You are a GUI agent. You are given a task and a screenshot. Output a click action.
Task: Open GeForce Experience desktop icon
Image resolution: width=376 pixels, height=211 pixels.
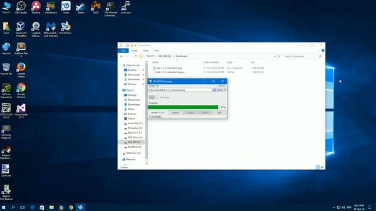point(6,90)
